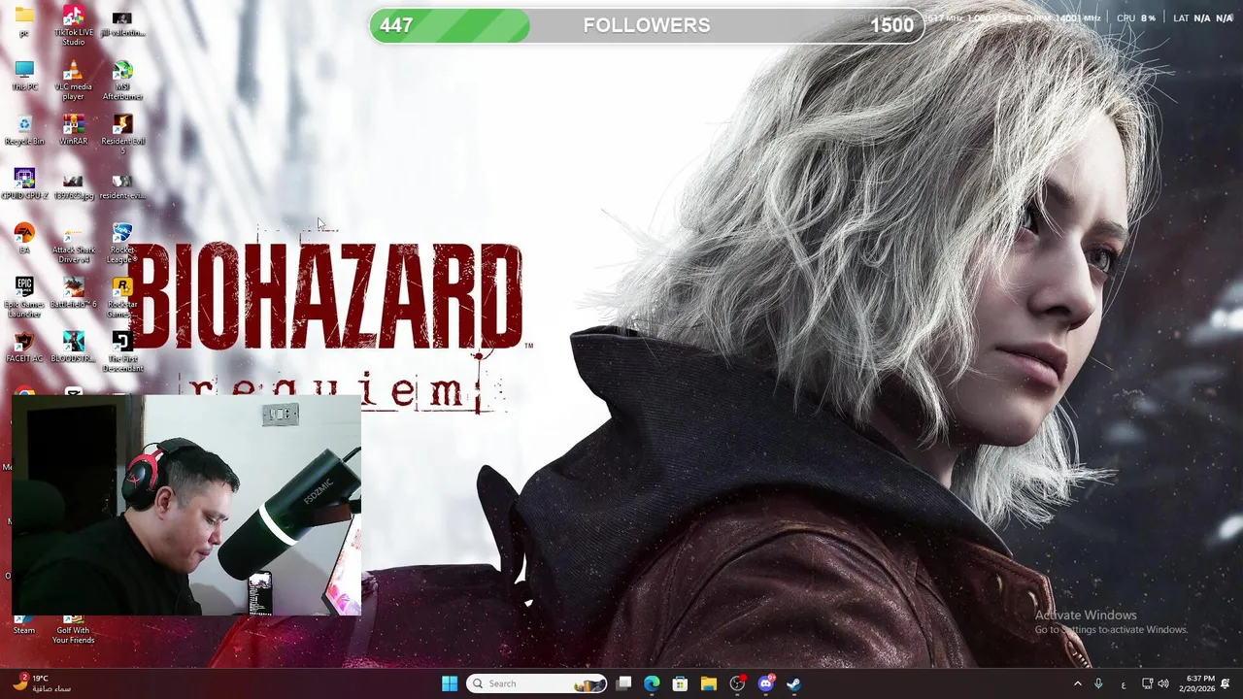The image size is (1243, 699).
Task: Open CPUID CPU-Z shortcut
Action: click(24, 183)
